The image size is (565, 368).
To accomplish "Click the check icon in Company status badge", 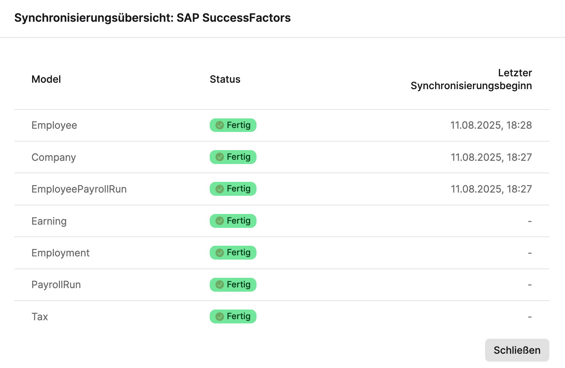I will click(x=220, y=157).
